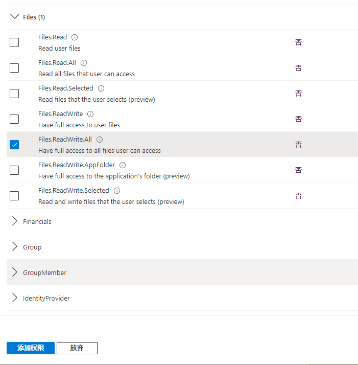The height and width of the screenshot is (365, 358).
Task: Show info tooltip icon for Files.ReadWrite
Action: click(90, 114)
